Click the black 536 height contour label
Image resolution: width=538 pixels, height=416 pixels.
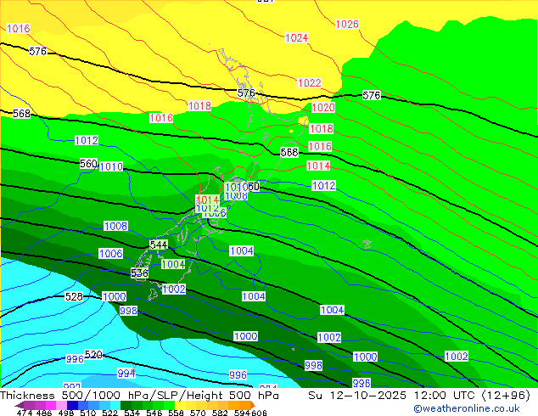click(139, 273)
